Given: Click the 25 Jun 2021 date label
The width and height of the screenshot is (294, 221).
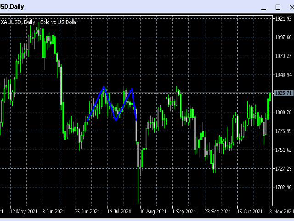Looking at the screenshot, I should point(87,211).
